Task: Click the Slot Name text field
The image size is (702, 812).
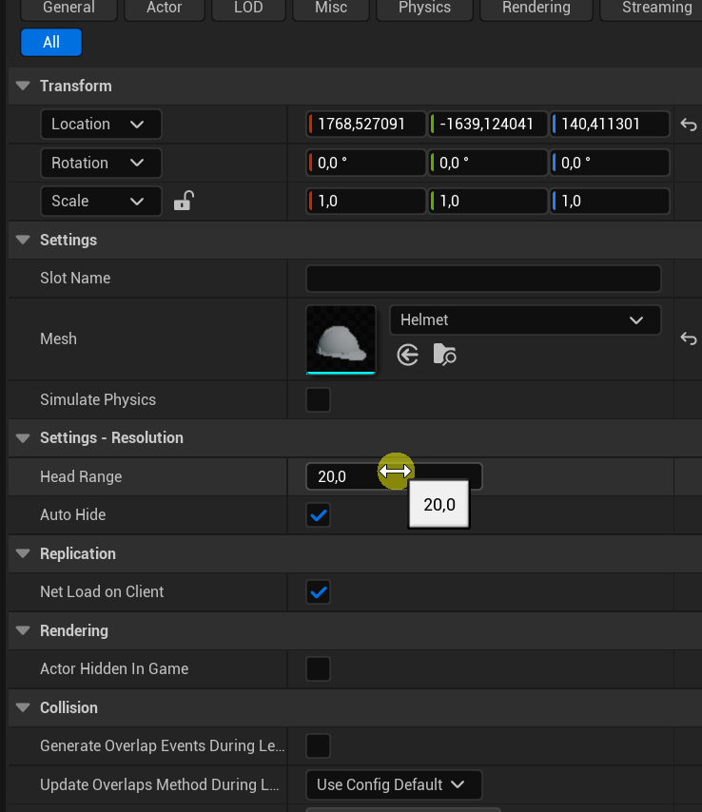Action: tap(483, 279)
